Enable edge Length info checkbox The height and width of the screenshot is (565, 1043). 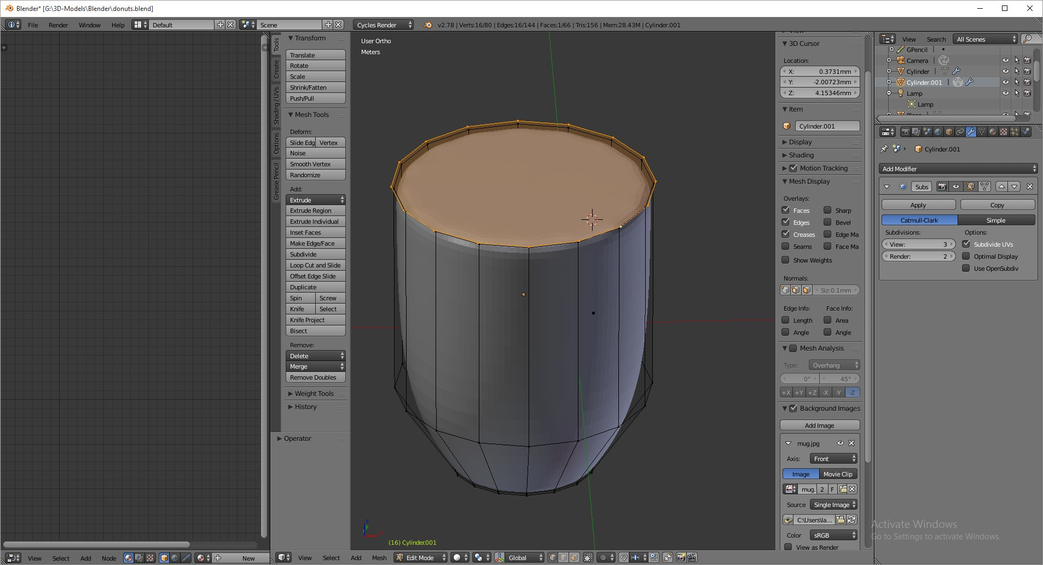point(786,320)
